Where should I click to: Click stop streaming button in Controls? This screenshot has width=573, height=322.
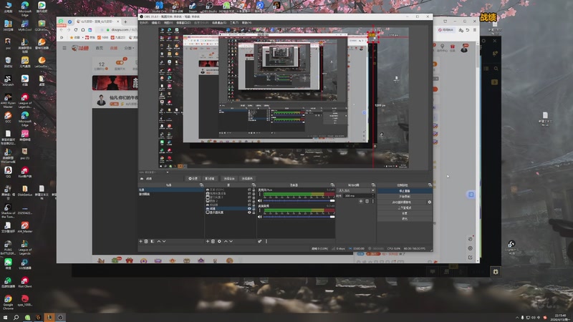(405, 191)
